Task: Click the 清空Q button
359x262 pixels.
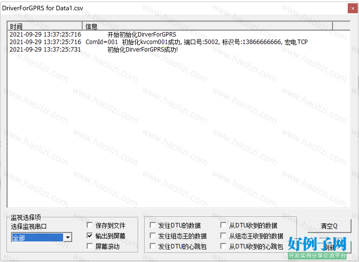Action: tap(329, 226)
